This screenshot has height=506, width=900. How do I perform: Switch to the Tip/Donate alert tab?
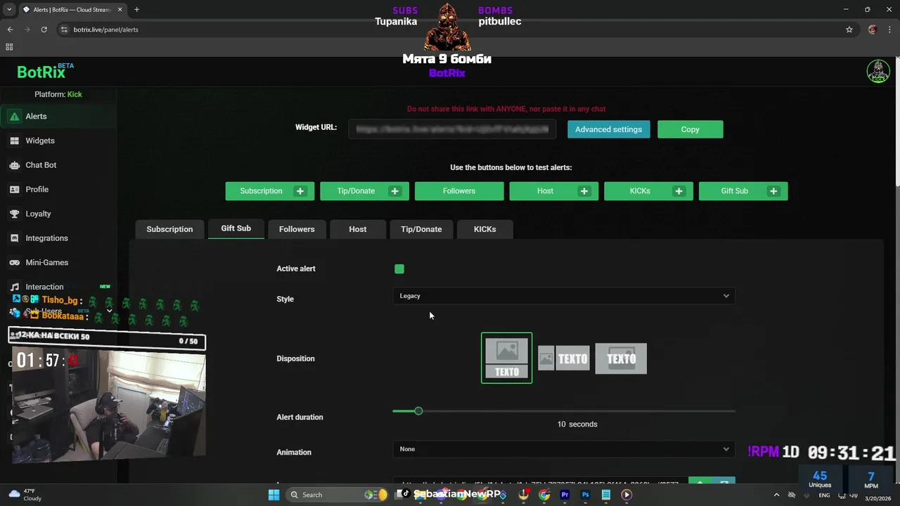coord(421,229)
